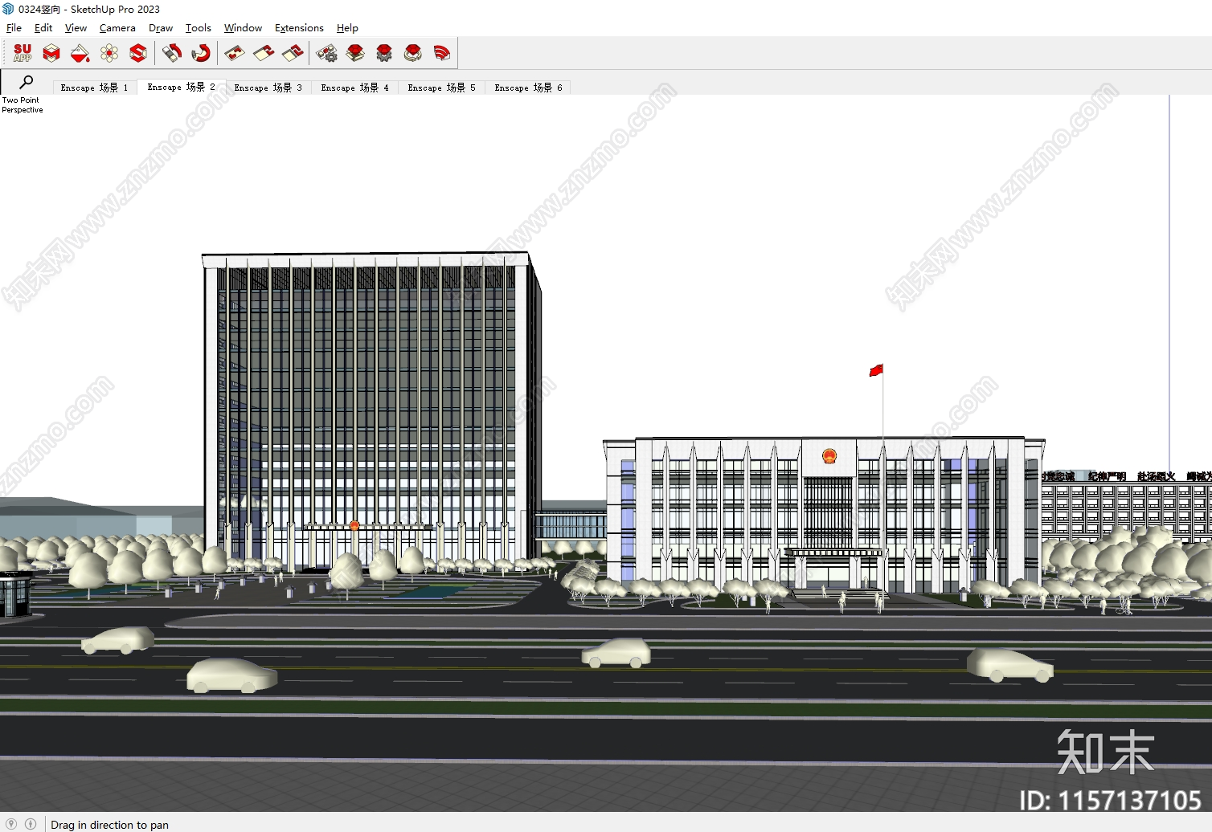The height and width of the screenshot is (832, 1212).
Task: Click the flower-shaped toolbar icon
Action: point(109,53)
